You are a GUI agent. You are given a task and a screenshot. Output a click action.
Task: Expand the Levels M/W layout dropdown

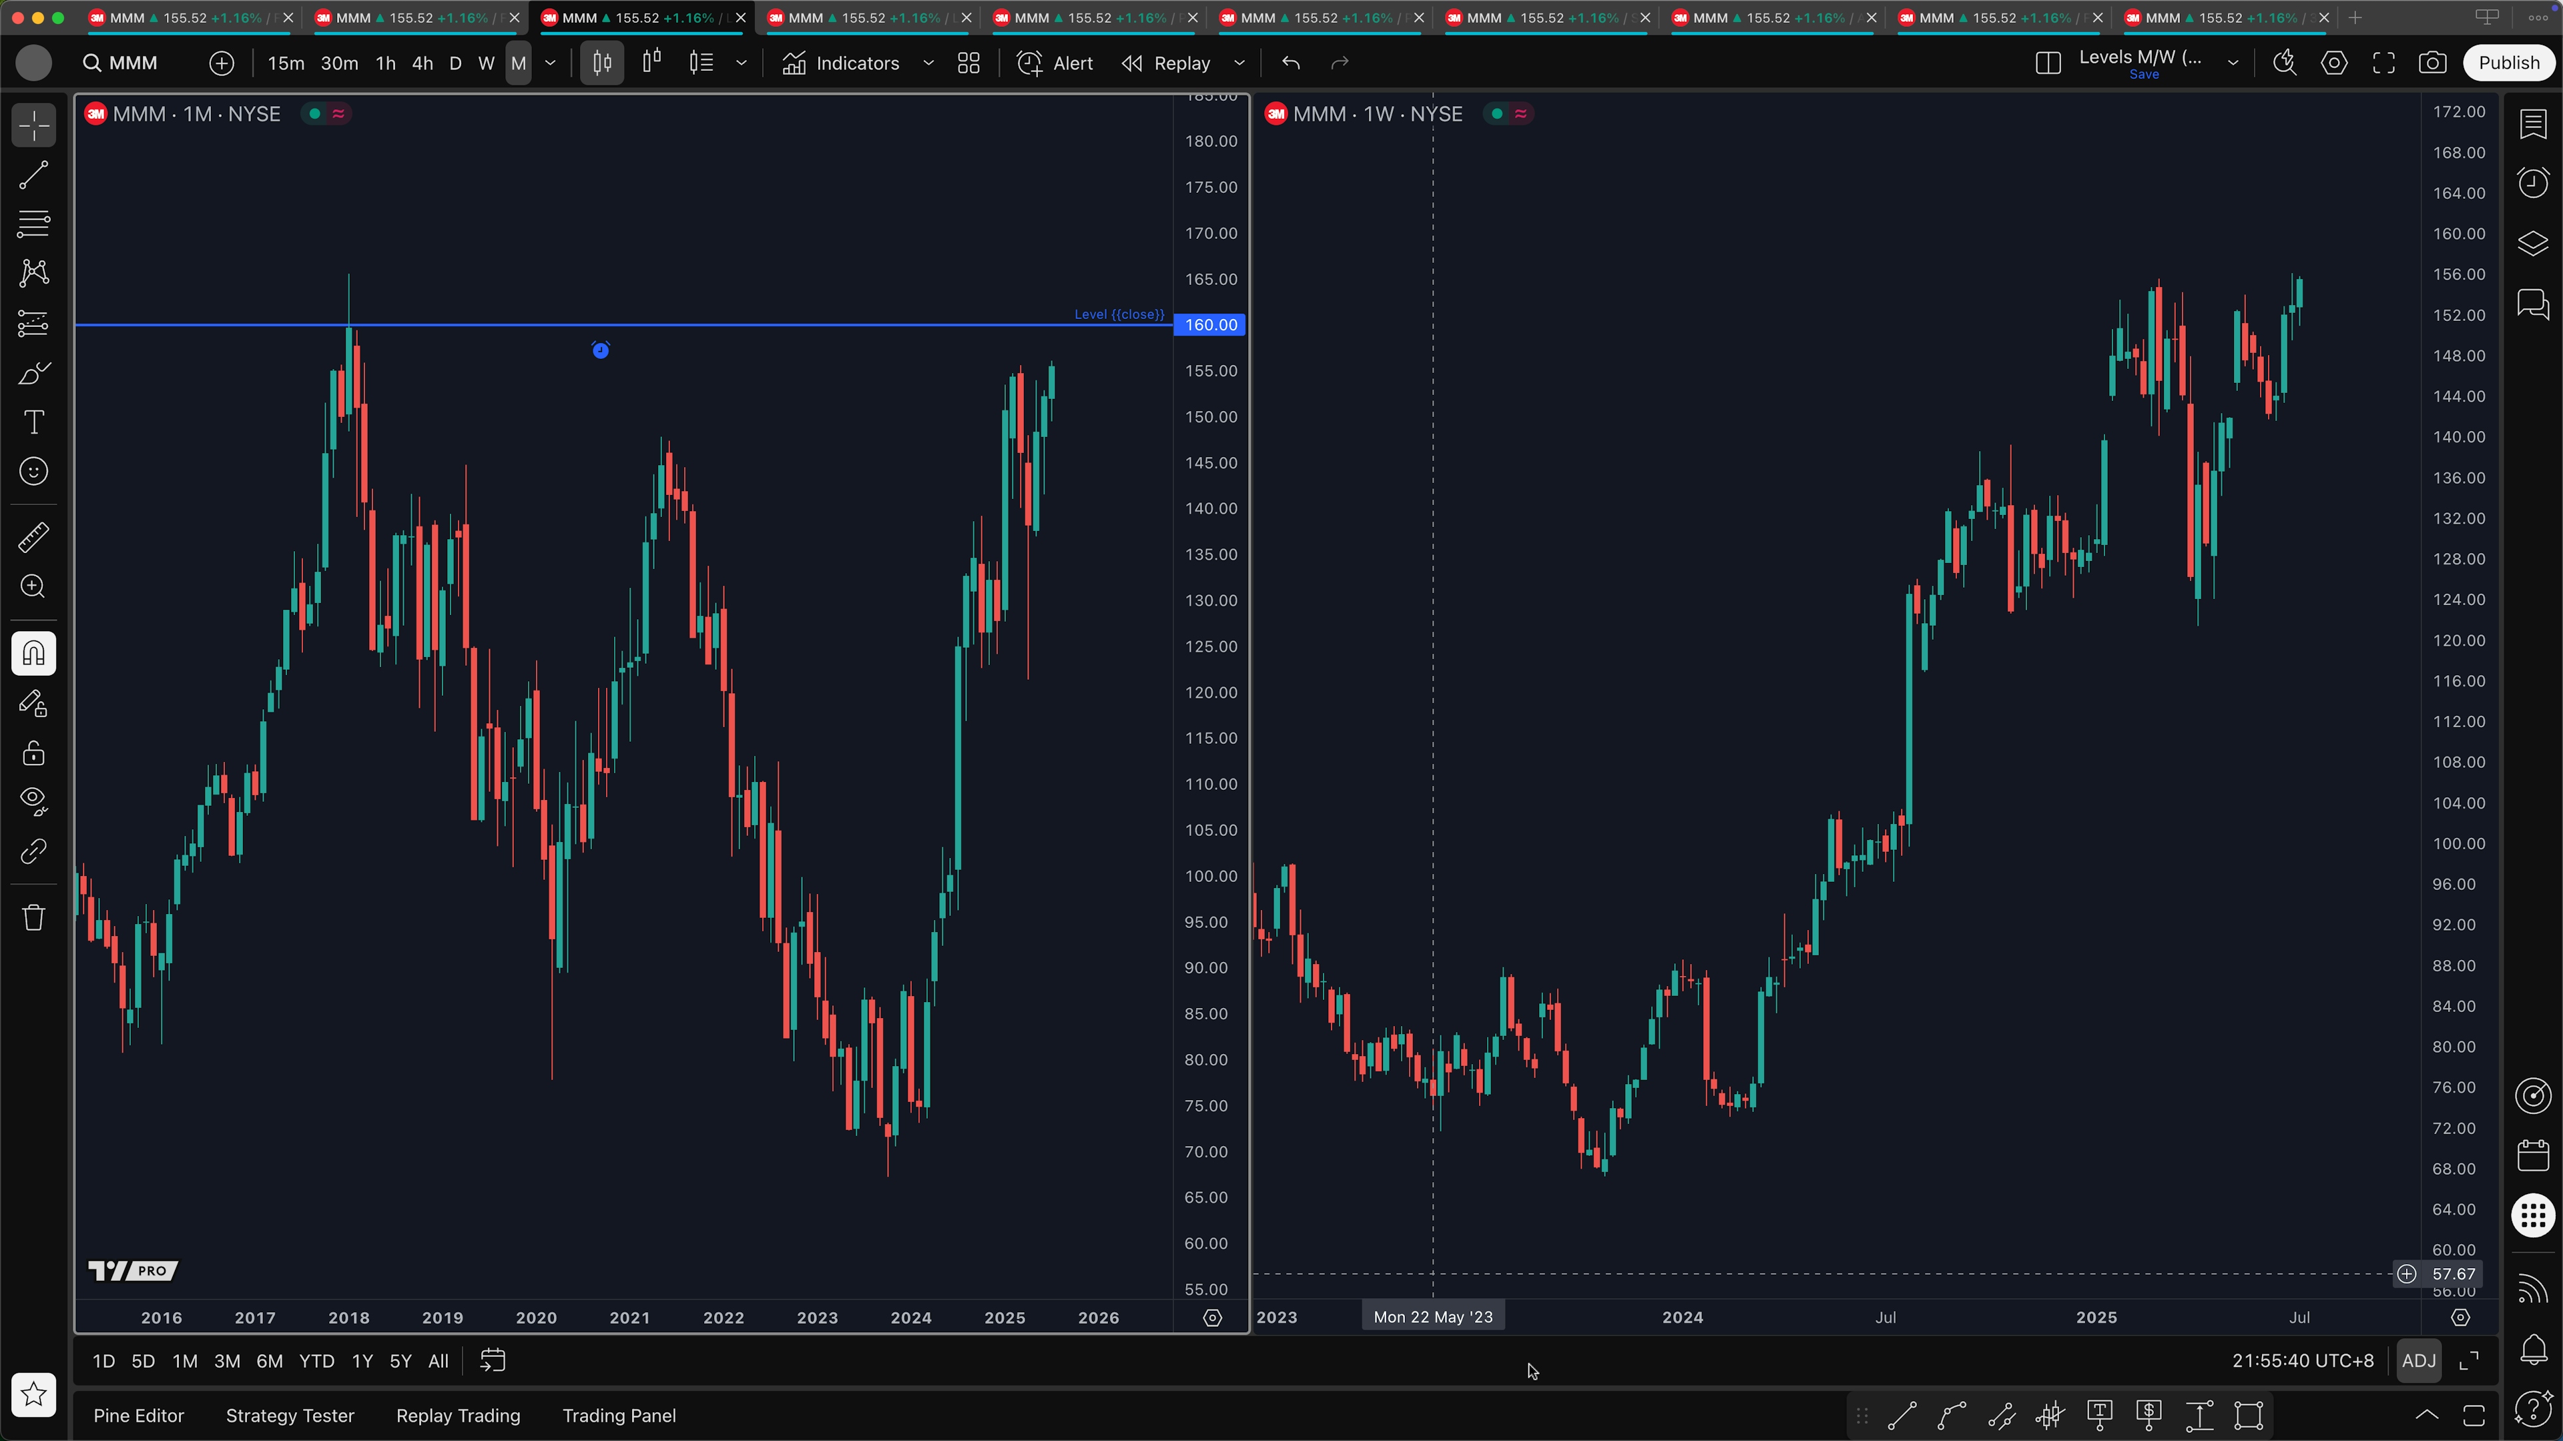2233,63
